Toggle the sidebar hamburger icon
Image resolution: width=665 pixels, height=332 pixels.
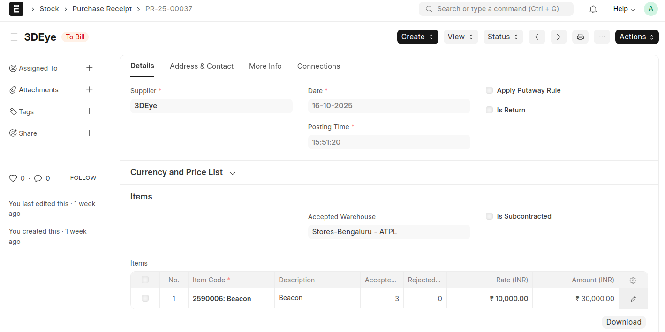(x=14, y=37)
